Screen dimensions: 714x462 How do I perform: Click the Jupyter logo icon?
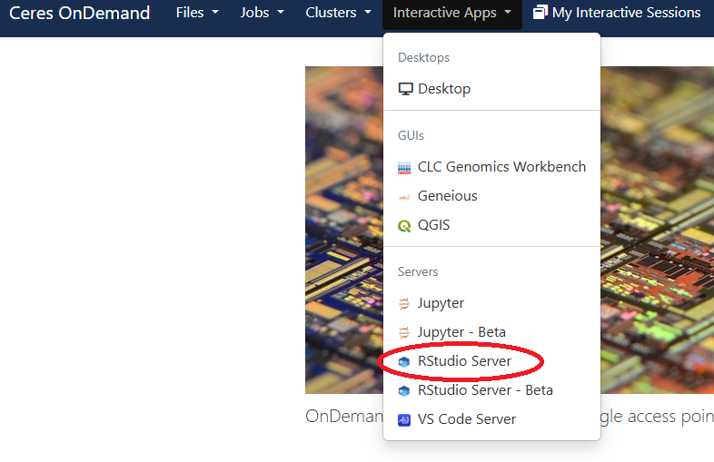click(404, 303)
